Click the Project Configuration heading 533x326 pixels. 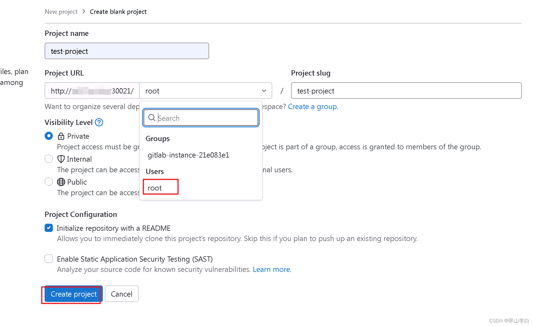click(81, 214)
